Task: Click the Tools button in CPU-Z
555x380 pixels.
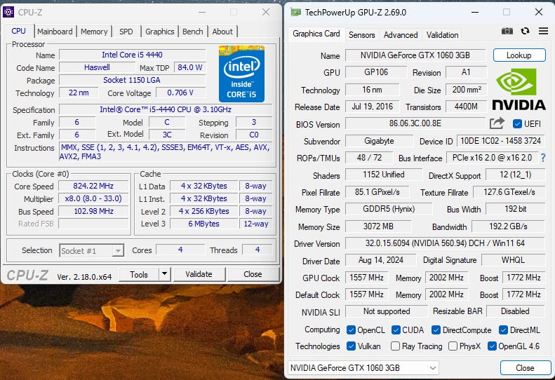Action: [x=139, y=274]
